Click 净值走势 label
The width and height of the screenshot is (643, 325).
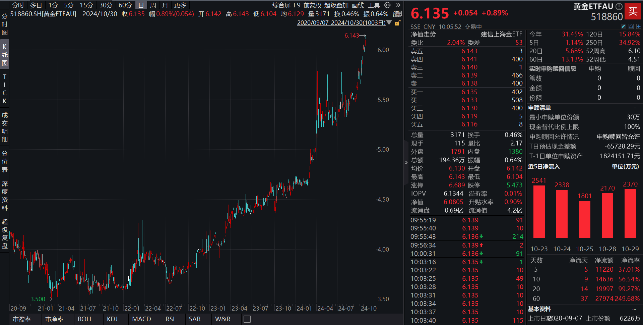tap(424, 34)
